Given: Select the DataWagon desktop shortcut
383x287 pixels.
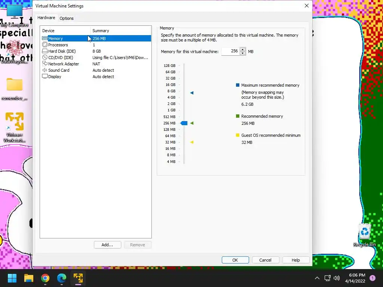Looking at the screenshot, I should pyautogui.click(x=15, y=52).
